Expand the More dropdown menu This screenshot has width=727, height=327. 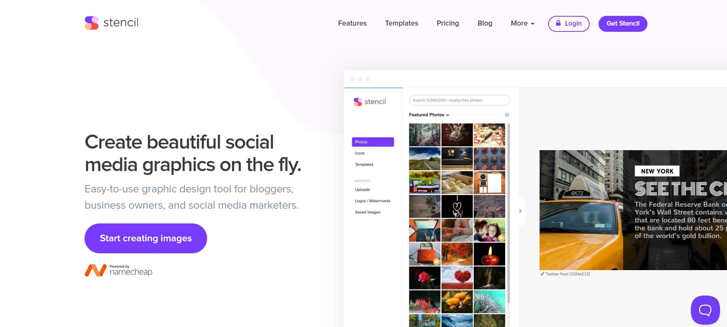pos(523,23)
